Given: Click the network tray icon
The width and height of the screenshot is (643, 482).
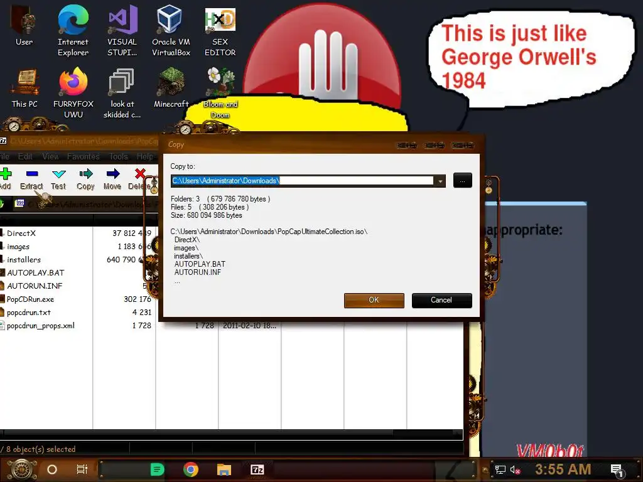Looking at the screenshot, I should (500, 469).
